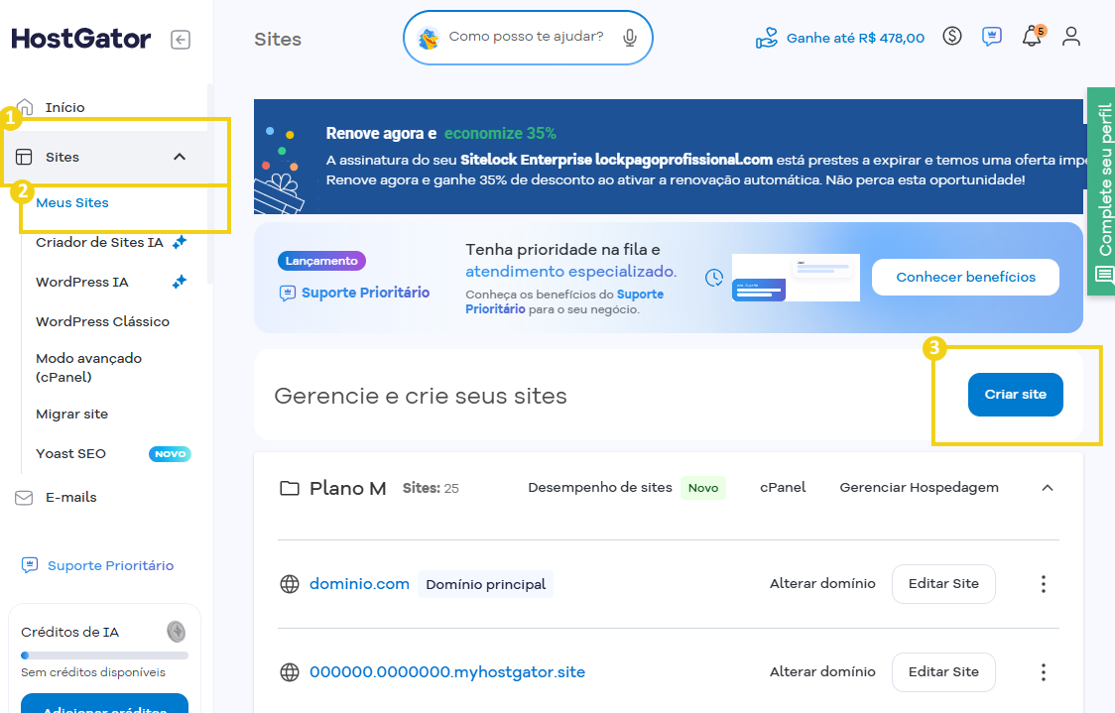Click the microphone icon in the search bar

pos(629,38)
